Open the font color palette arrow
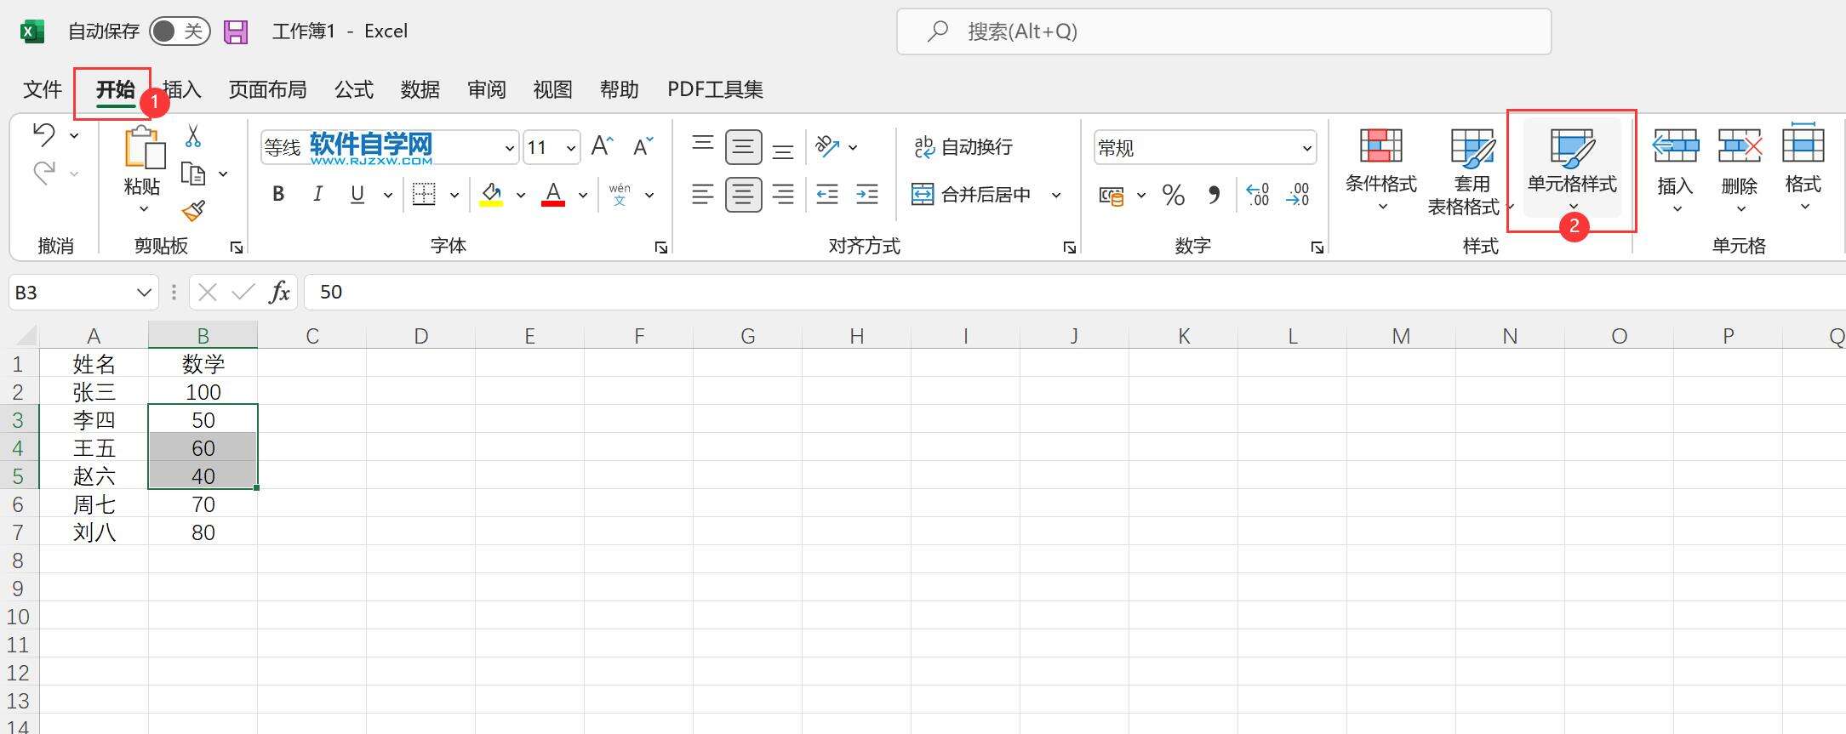The image size is (1846, 734). click(x=583, y=195)
